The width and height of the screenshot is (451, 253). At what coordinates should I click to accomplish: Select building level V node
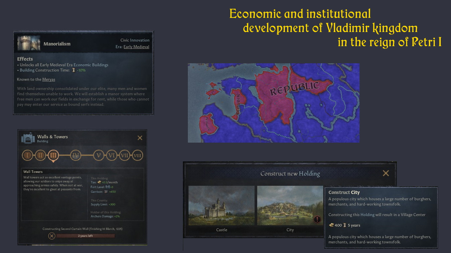pyautogui.click(x=99, y=155)
